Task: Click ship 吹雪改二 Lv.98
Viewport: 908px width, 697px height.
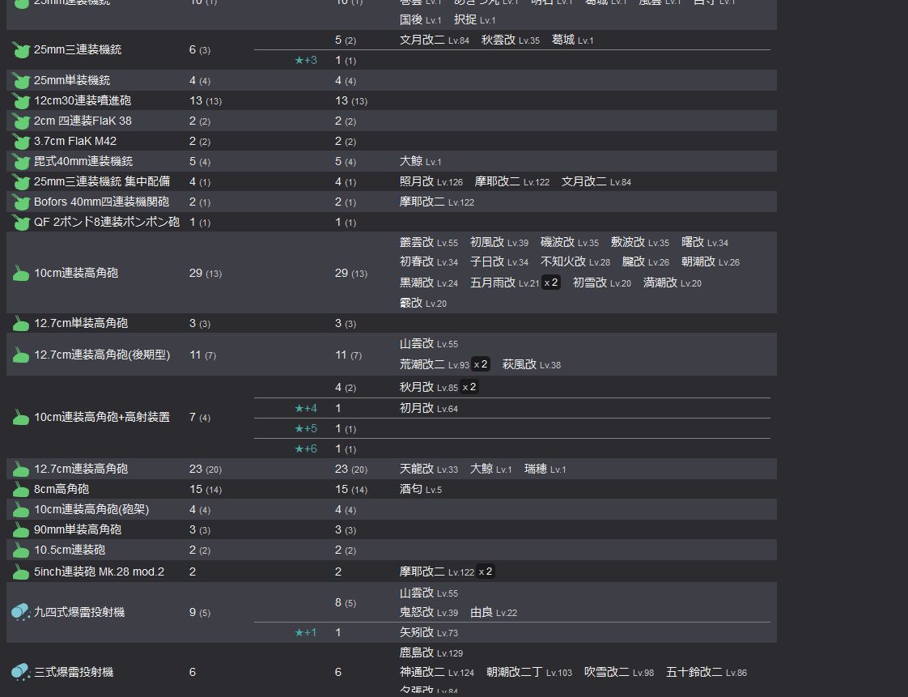Action: pyautogui.click(x=619, y=673)
